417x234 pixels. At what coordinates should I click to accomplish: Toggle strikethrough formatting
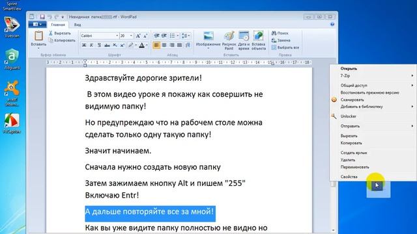coord(107,45)
